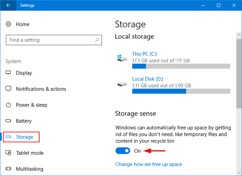Click the Notifications & actions icon
This screenshot has height=176, width=242.
(x=8, y=89)
